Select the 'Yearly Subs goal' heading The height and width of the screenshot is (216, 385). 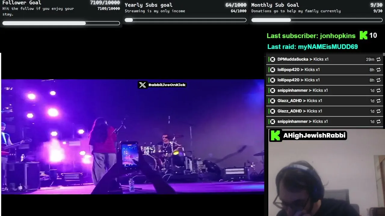coord(149,5)
